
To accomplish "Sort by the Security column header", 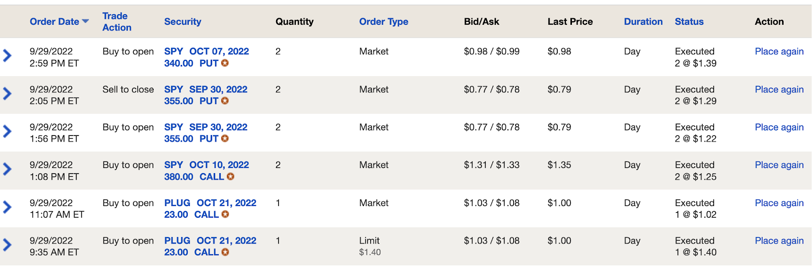I will [183, 22].
